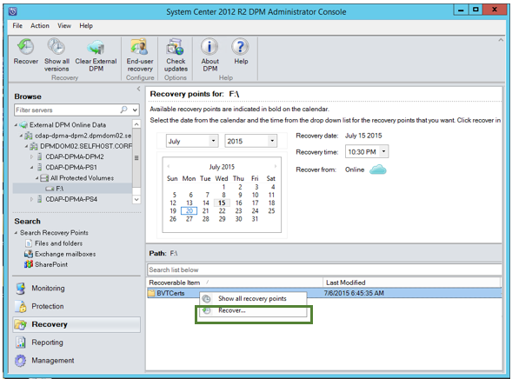The image size is (512, 379).
Task: Select cdap-dpma-dpm2.dpmdom02 tree node
Action: point(83,136)
